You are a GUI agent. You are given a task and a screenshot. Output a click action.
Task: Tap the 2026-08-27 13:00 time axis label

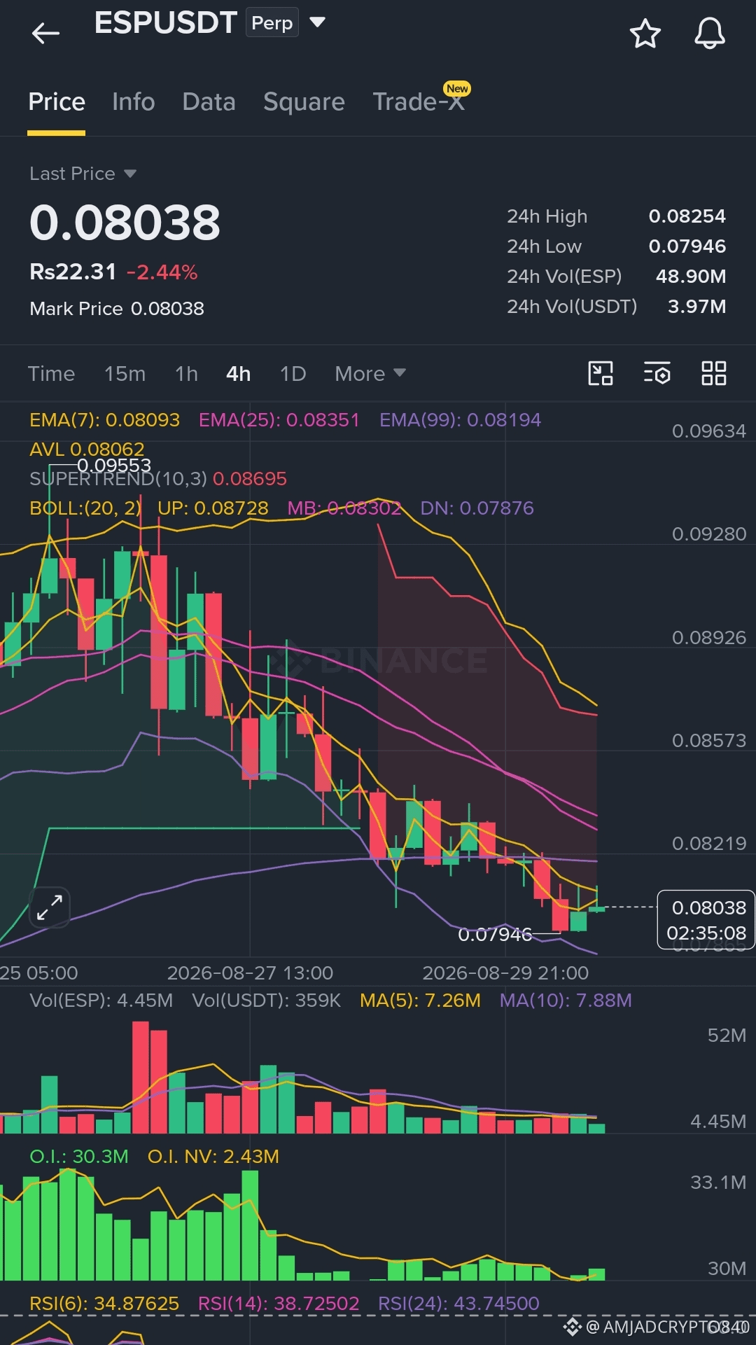250,973
